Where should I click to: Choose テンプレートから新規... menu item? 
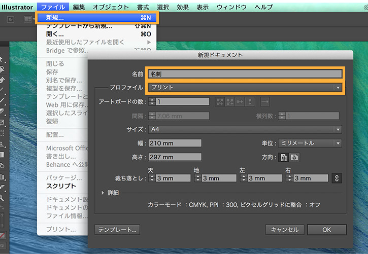(x=96, y=26)
